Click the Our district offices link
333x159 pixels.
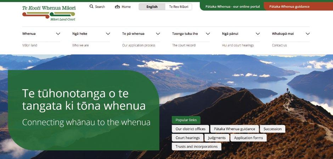[190, 129]
